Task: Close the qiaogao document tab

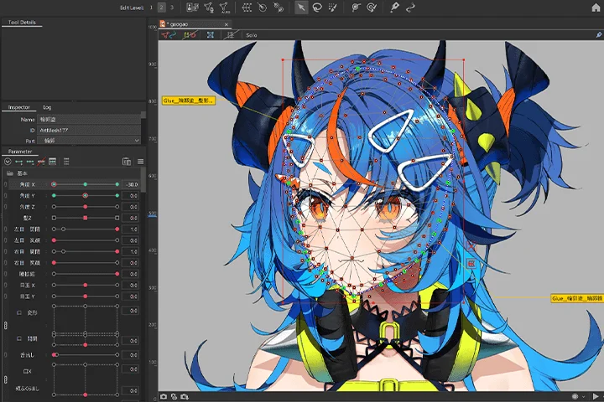Action: click(226, 24)
